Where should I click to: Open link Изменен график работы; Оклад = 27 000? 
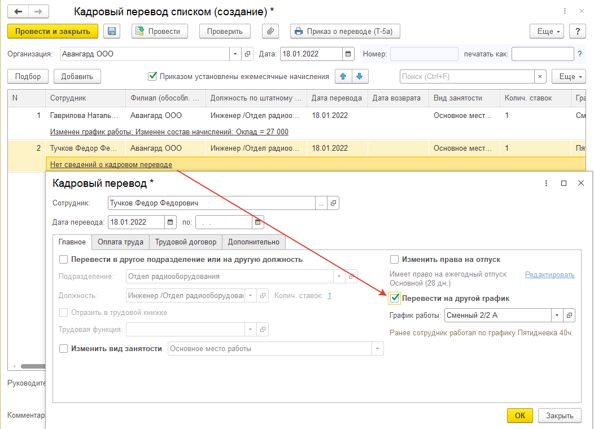coord(169,132)
